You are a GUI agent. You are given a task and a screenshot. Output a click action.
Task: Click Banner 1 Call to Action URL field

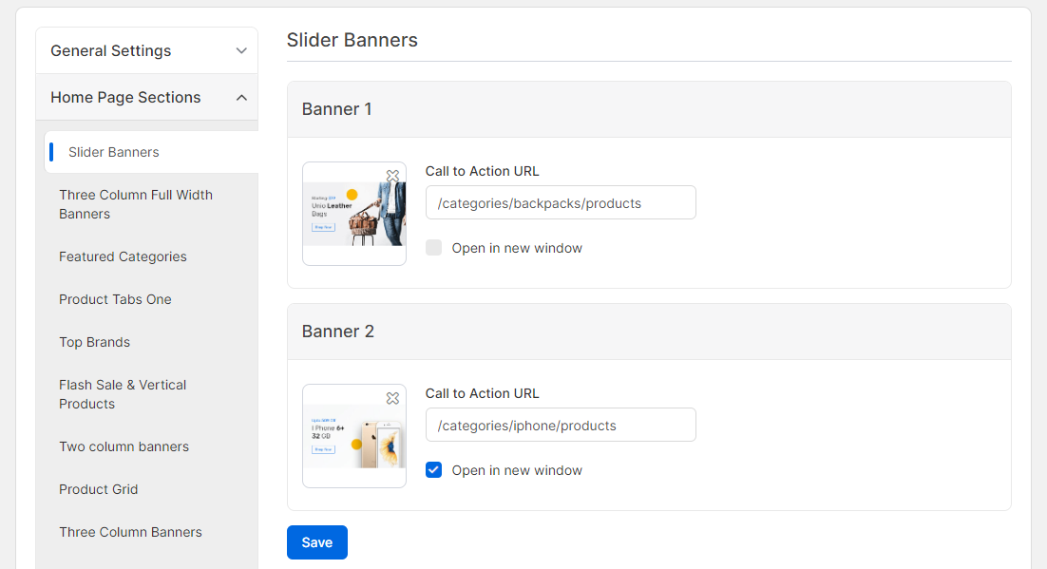[x=561, y=203]
